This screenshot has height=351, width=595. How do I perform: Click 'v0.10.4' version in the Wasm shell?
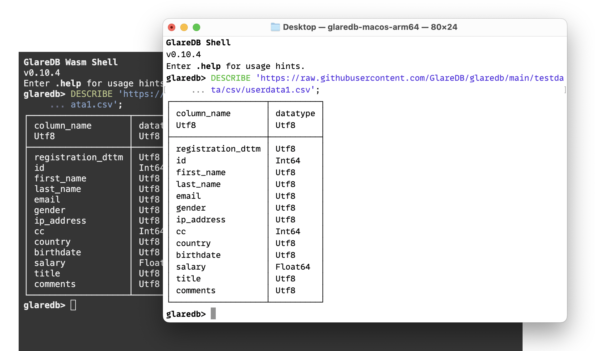tap(42, 73)
